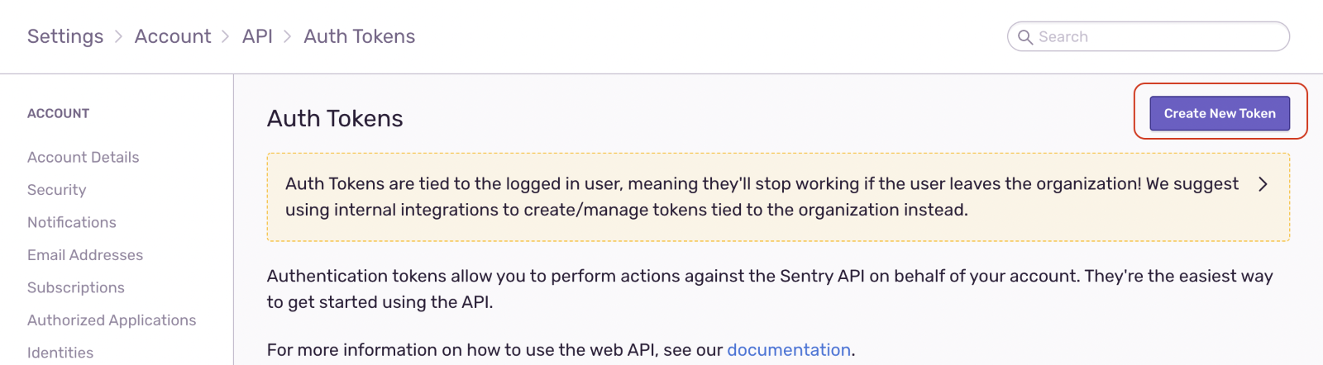Image resolution: width=1323 pixels, height=365 pixels.
Task: Select Notifications in sidebar
Action: (72, 222)
